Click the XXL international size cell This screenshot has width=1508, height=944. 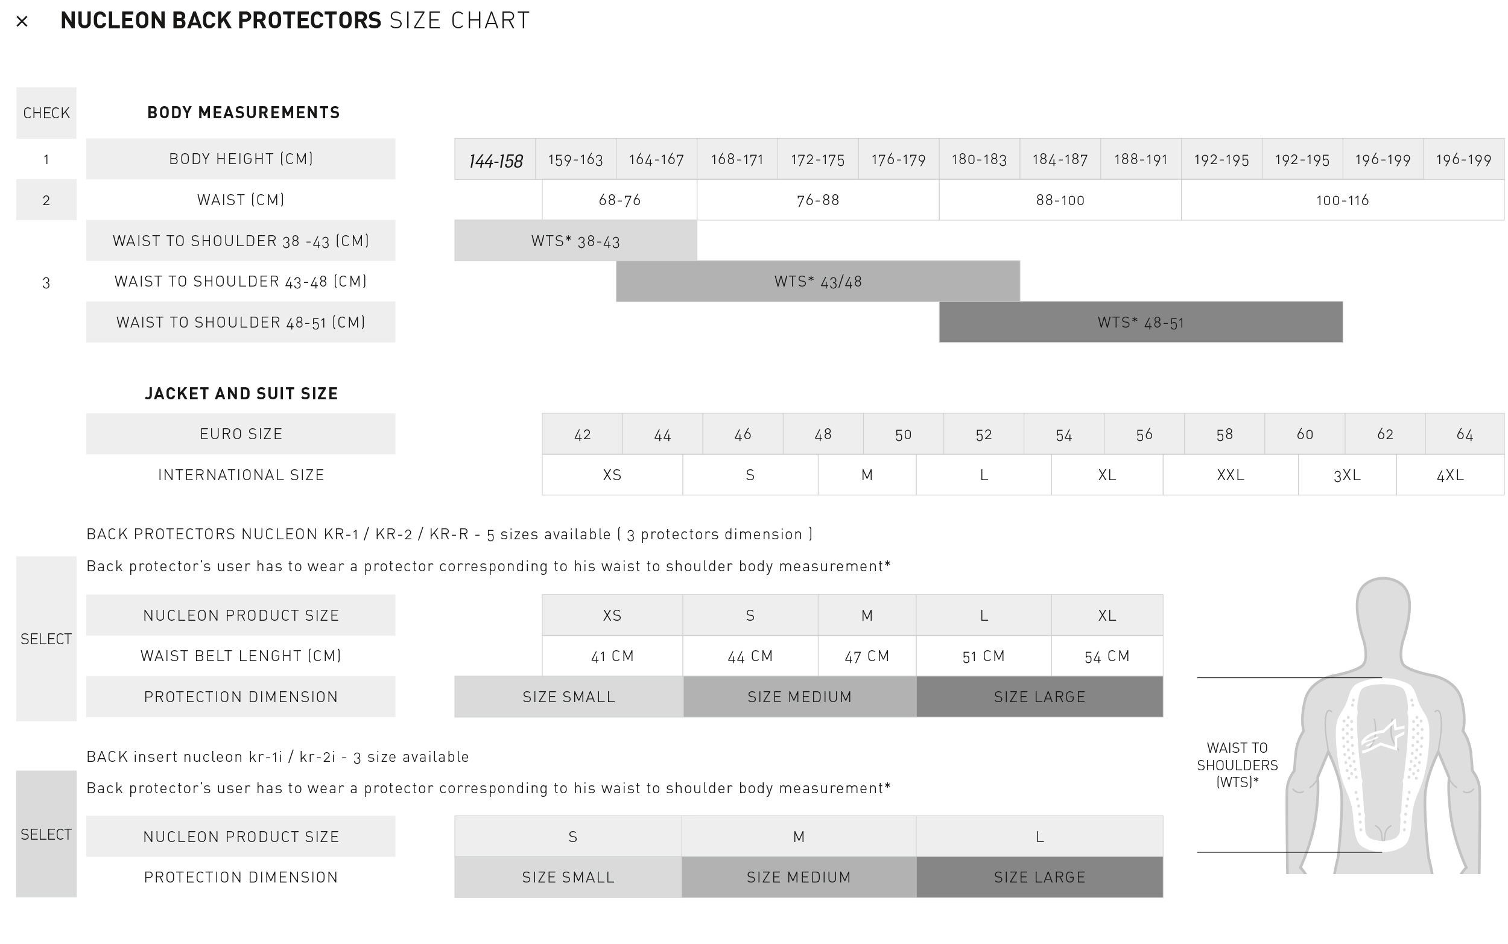click(1231, 475)
